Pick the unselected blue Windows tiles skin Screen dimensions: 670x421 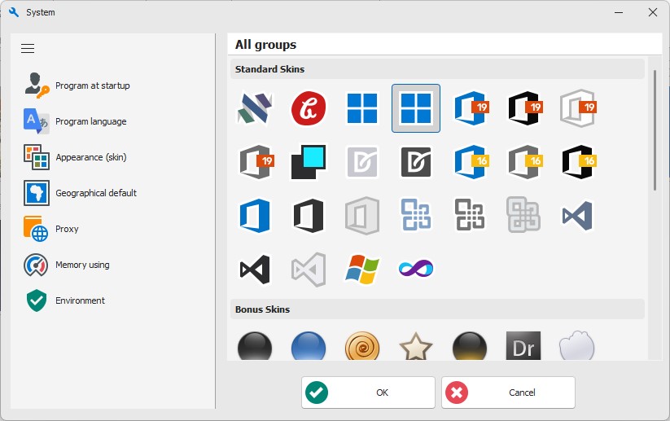coord(362,108)
